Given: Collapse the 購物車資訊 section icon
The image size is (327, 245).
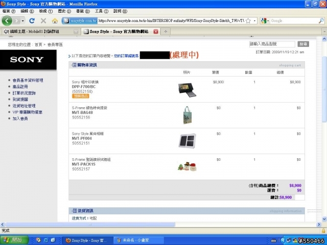Looking at the screenshot, I should [x=74, y=65].
